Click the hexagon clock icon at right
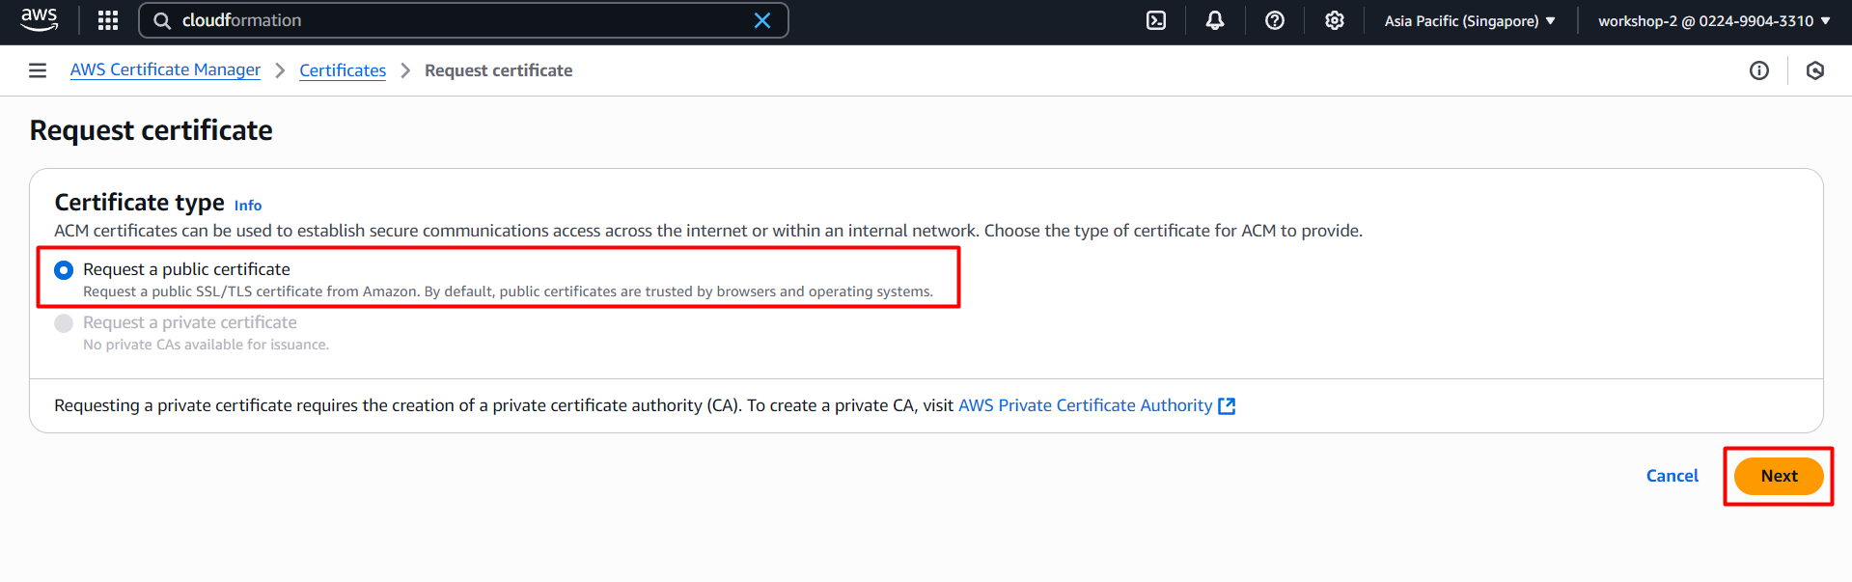The height and width of the screenshot is (582, 1852). click(1814, 70)
